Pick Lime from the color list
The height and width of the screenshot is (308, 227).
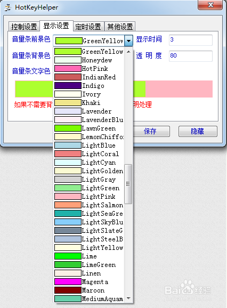89,256
